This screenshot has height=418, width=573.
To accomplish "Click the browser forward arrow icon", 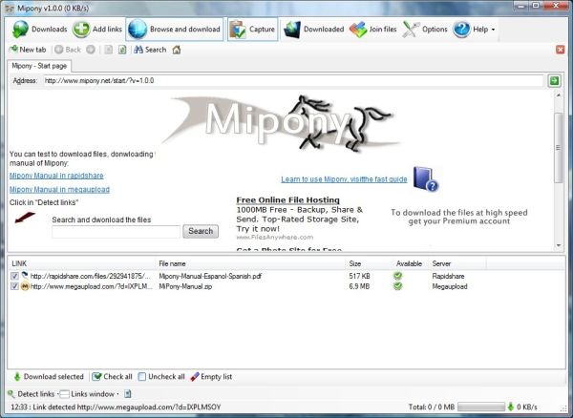I will click(x=91, y=50).
